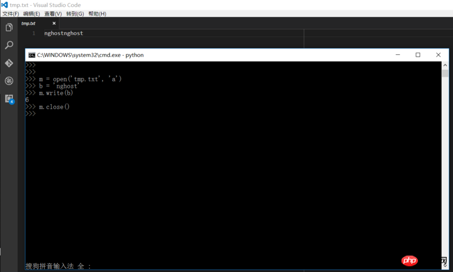Open the 查看(V) menu
Screen dimensions: 453x272
53,14
